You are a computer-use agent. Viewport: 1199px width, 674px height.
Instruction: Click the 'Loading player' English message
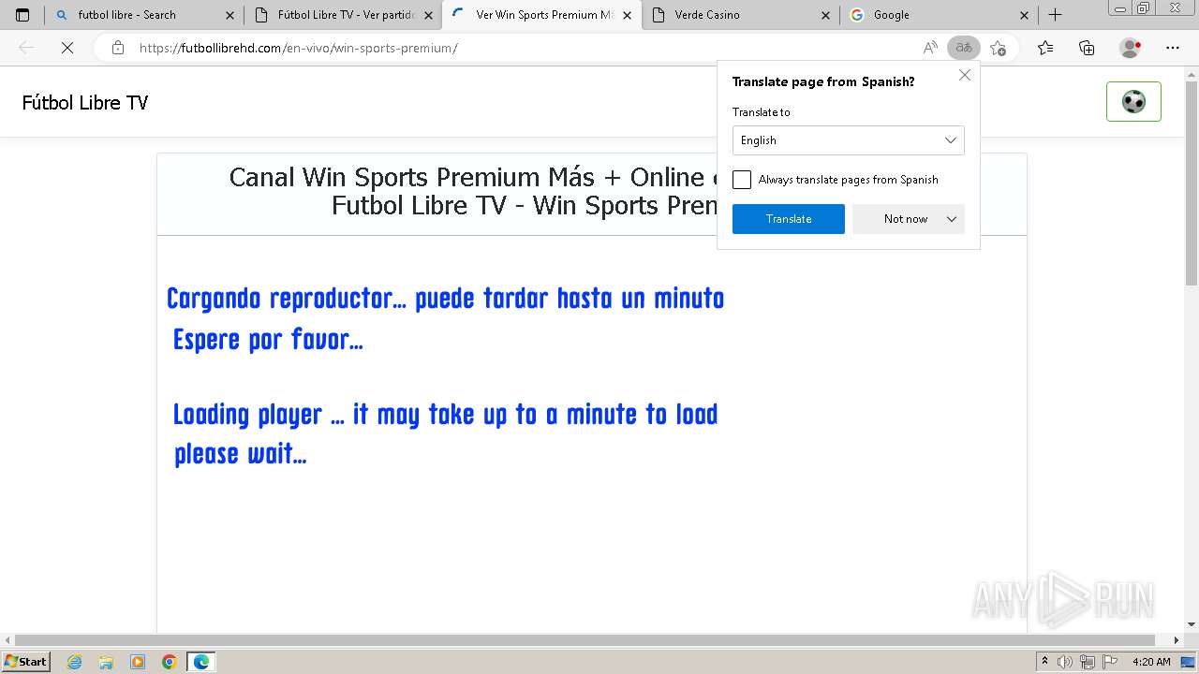pos(445,415)
